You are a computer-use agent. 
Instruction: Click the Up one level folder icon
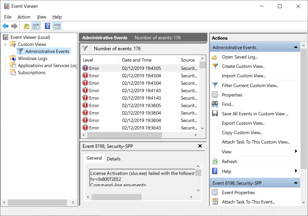[x=26, y=26]
